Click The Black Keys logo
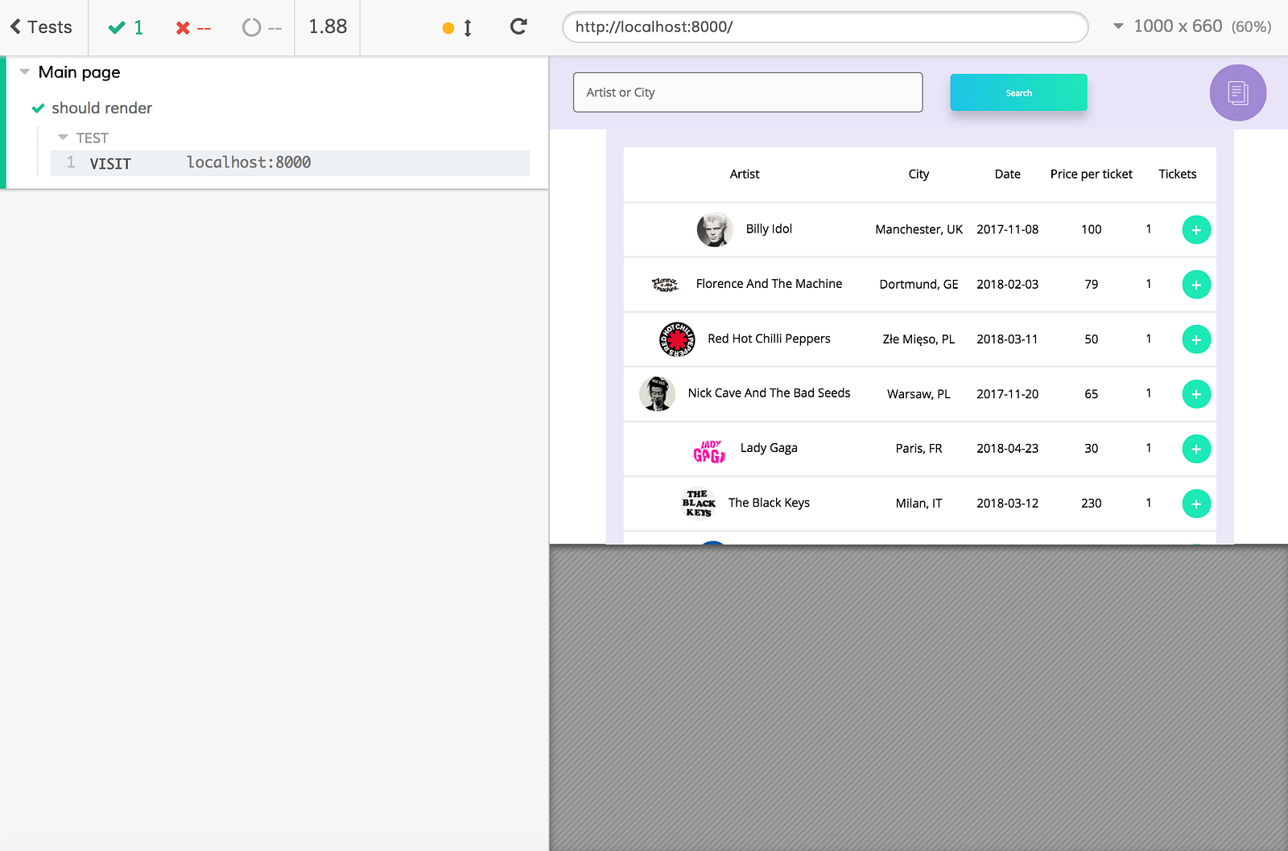This screenshot has height=851, width=1288. (x=699, y=504)
